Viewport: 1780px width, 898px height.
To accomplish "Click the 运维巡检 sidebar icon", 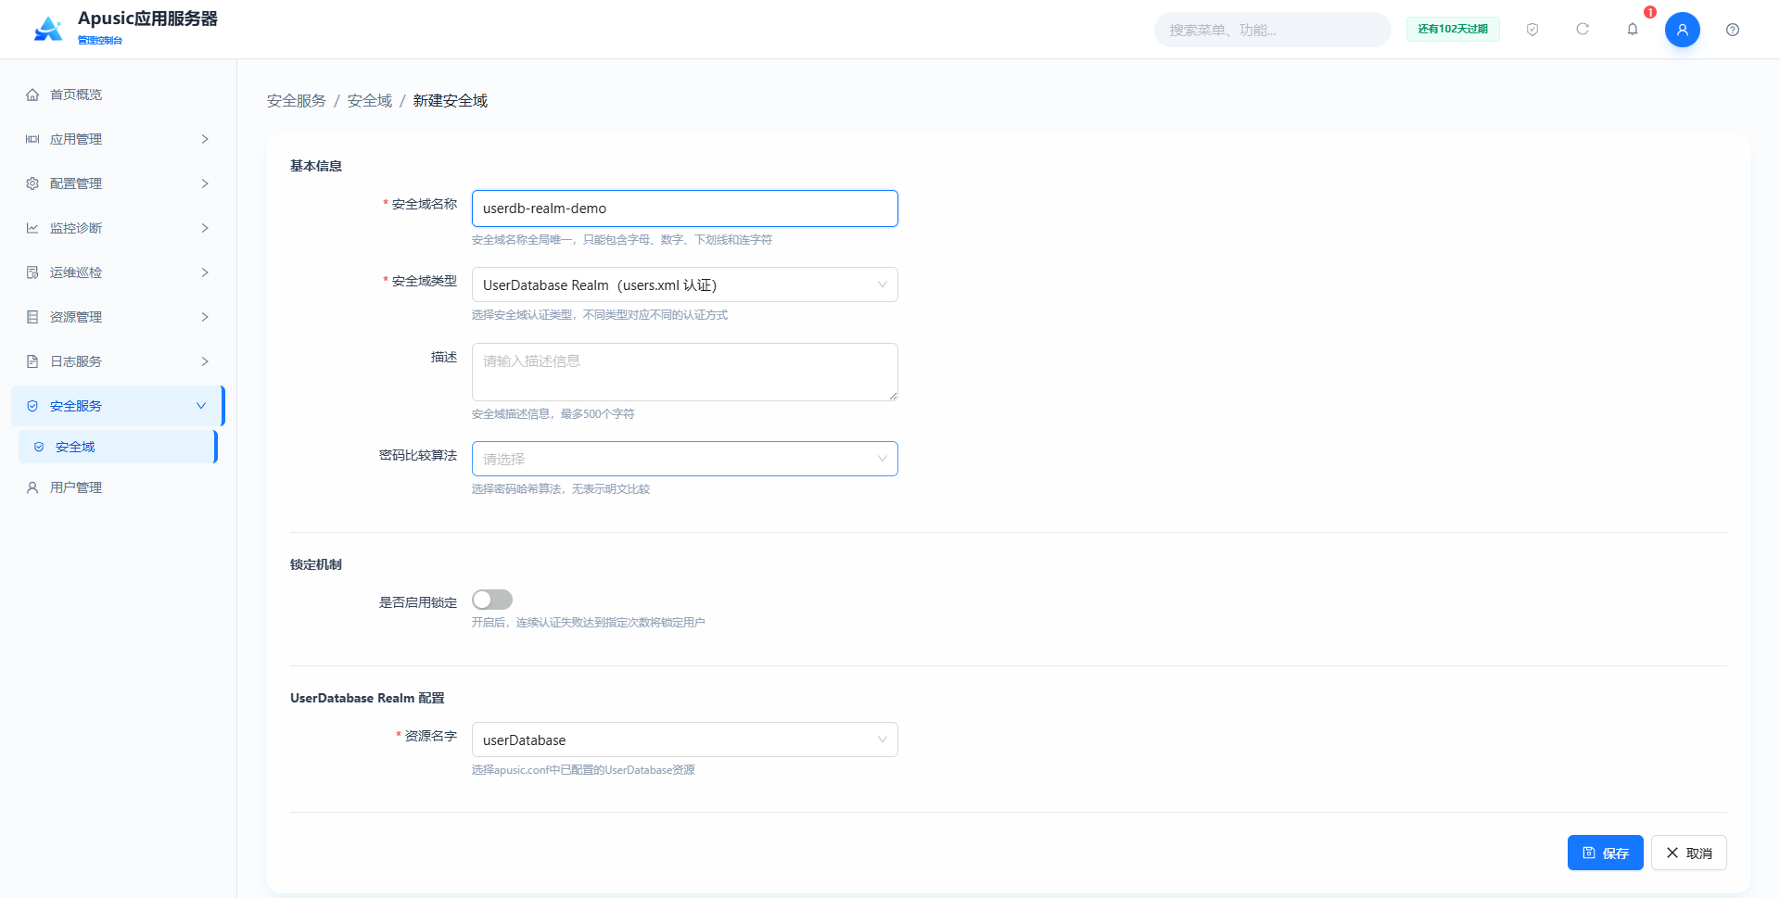I will [x=32, y=272].
